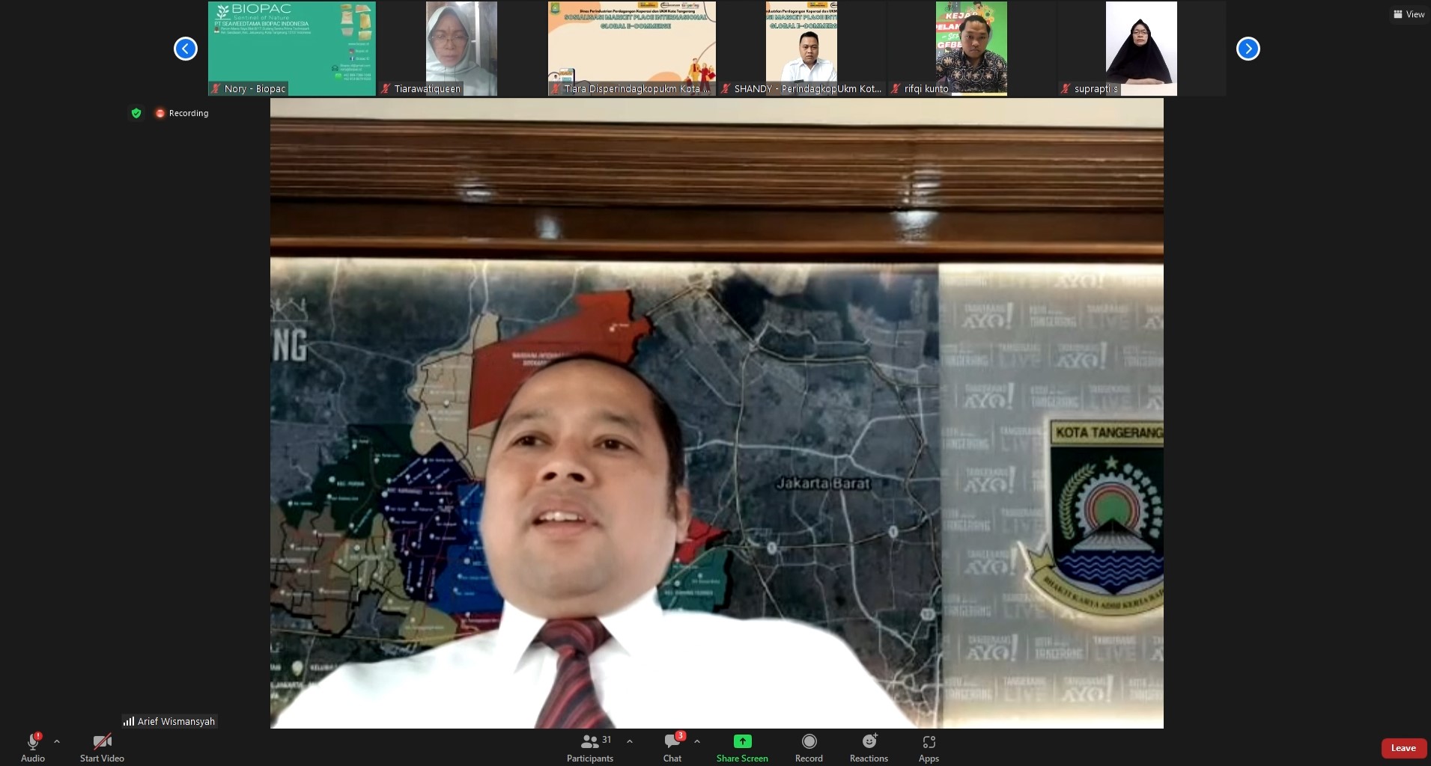Show previous participants with left arrow

(186, 49)
